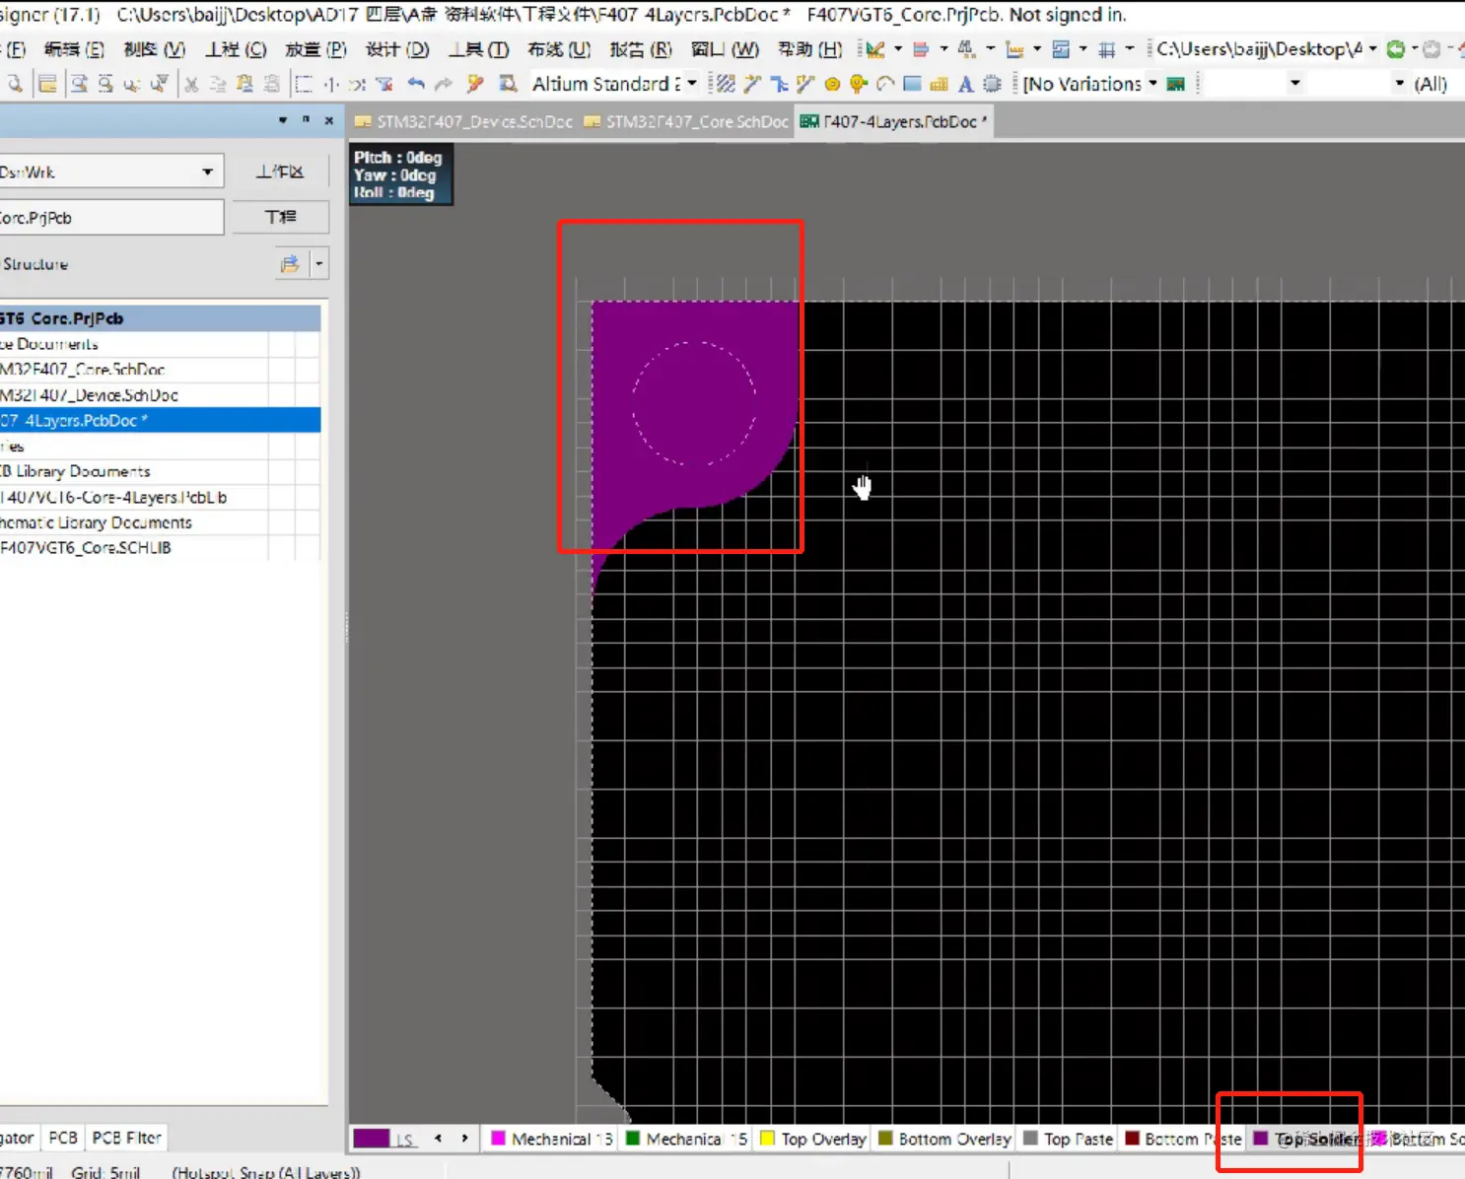Open the Altium Standard 2D view dropdown
Screen dimensions: 1465x1179
(x=692, y=84)
